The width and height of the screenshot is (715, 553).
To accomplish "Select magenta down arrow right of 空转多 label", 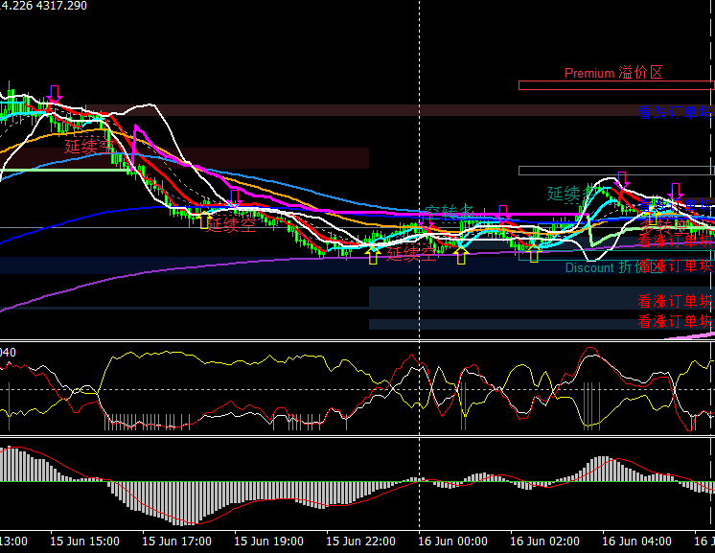I will pos(503,214).
